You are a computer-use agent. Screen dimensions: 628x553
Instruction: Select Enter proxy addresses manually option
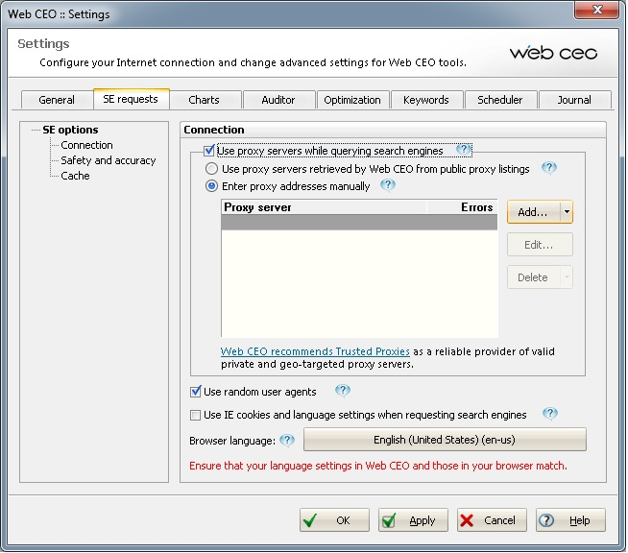(211, 186)
